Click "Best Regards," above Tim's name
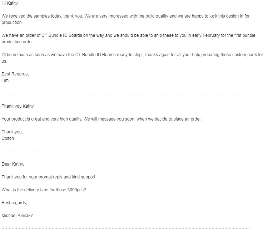 (x=15, y=74)
